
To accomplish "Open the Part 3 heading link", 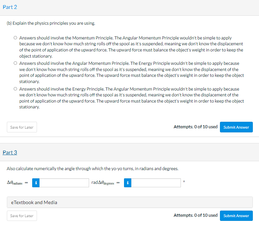I will click(x=10, y=152).
